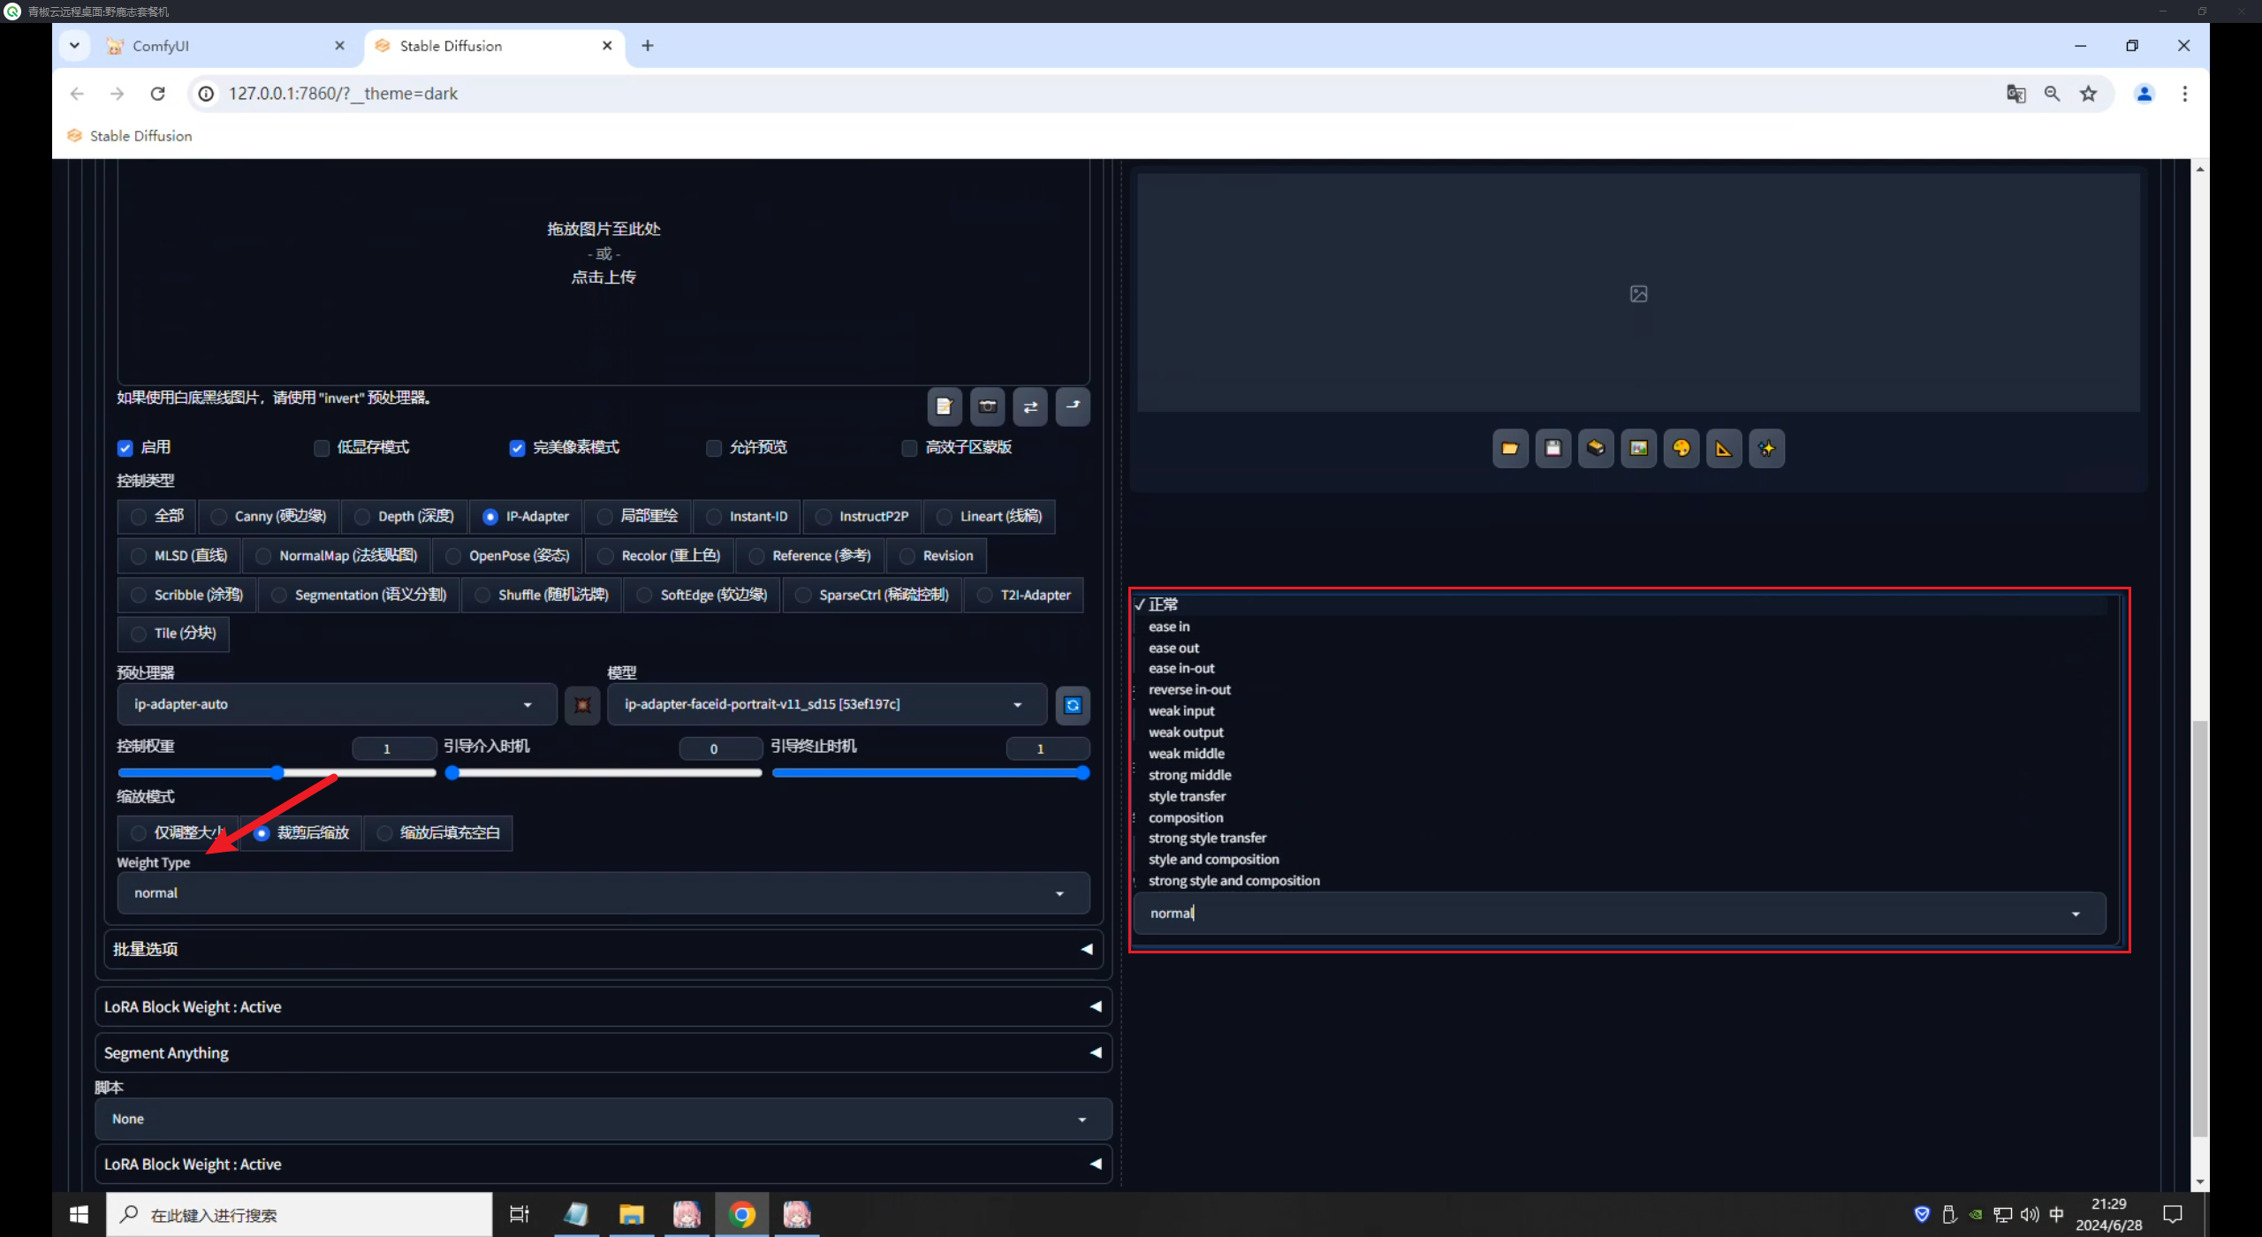Enable 允许预览 allow preview checkbox
2262x1237 pixels.
[x=714, y=448]
